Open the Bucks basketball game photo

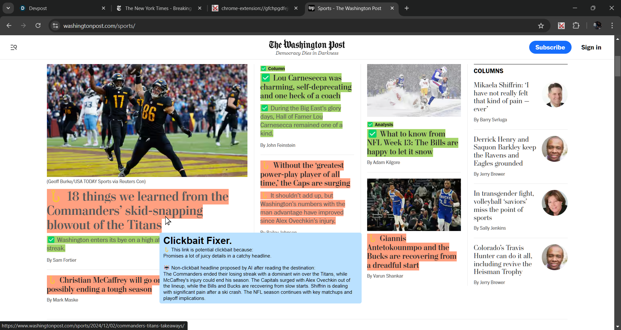[x=414, y=205]
